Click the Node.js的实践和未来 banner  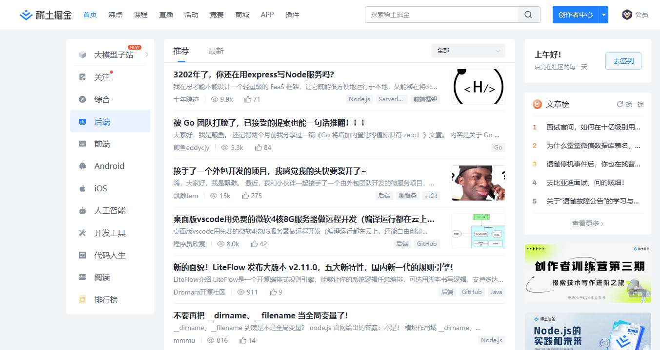(x=588, y=331)
